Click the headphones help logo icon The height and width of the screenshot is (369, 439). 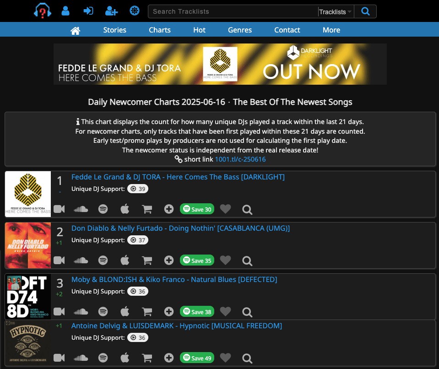pyautogui.click(x=42, y=11)
